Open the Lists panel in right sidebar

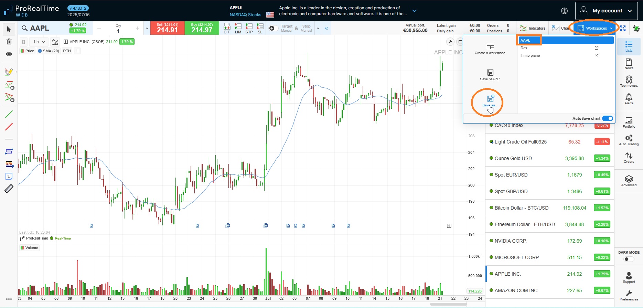point(629,46)
